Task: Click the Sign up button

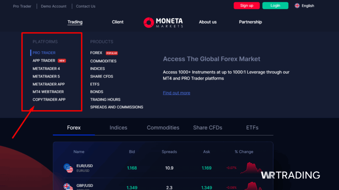Action: tap(246, 6)
